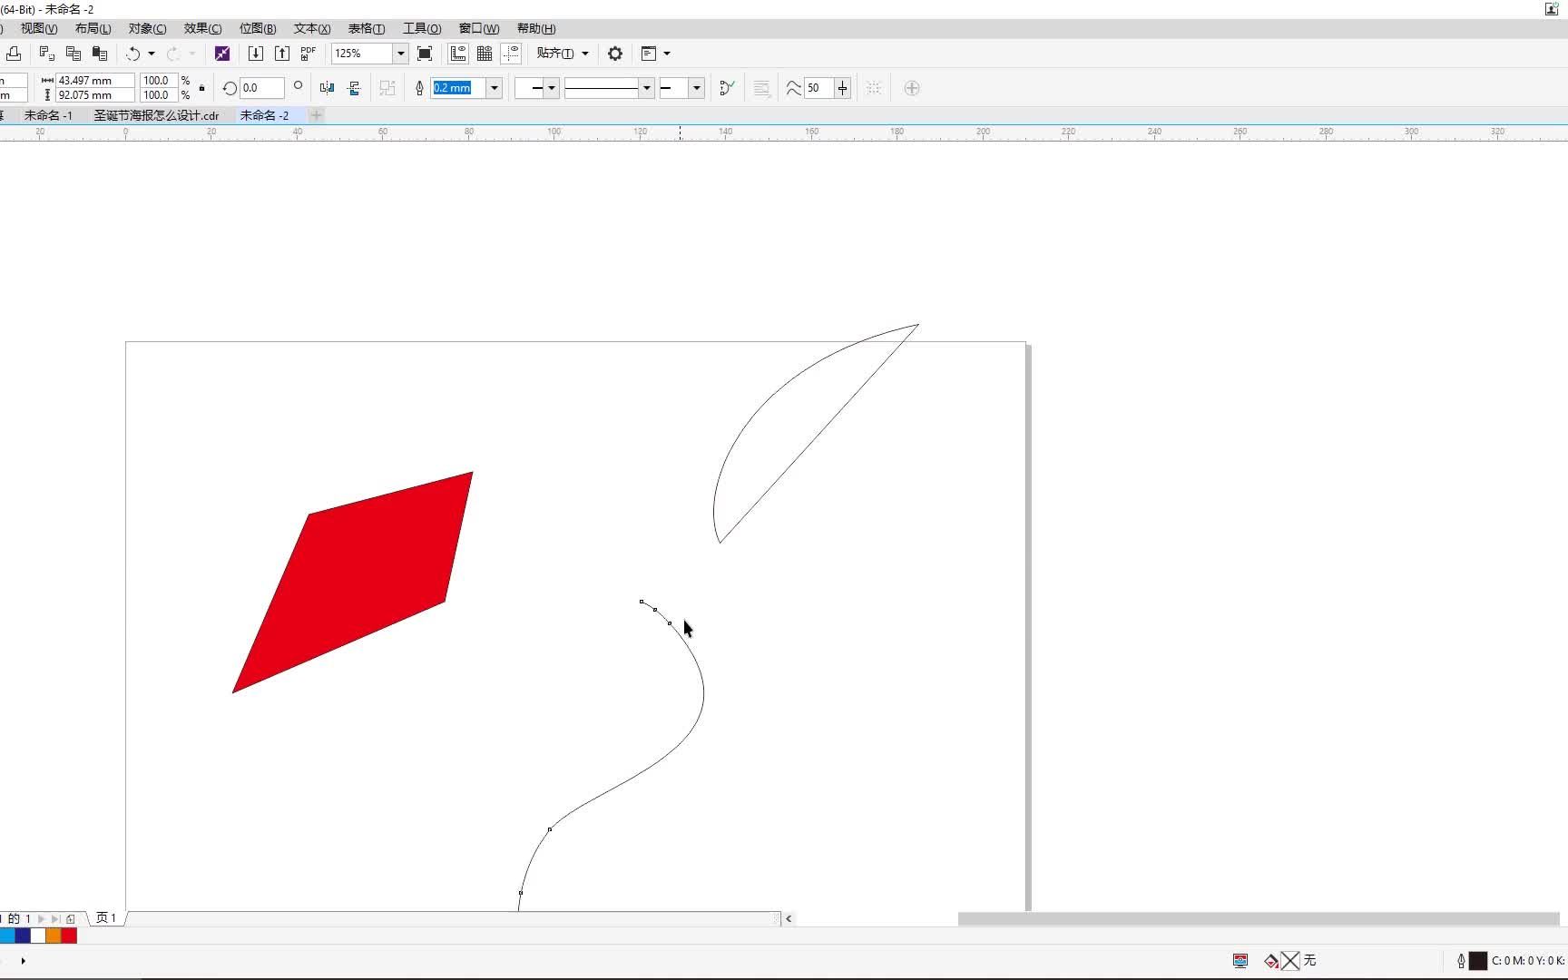Click the lower scale factor field 100.0
Image resolution: width=1568 pixels, height=980 pixels.
coord(159,95)
